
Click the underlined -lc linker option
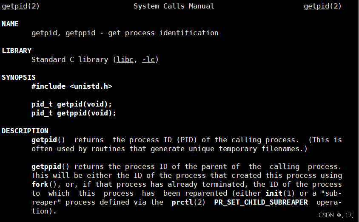(x=148, y=59)
